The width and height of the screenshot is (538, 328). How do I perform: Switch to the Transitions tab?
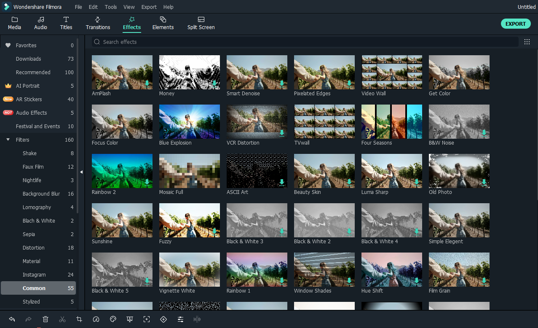point(98,24)
